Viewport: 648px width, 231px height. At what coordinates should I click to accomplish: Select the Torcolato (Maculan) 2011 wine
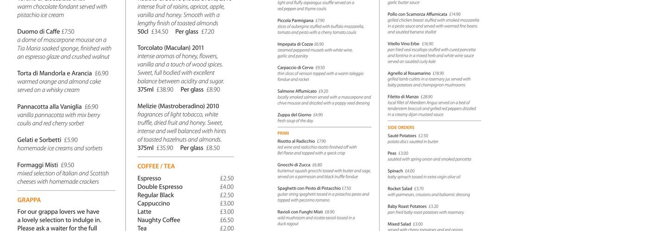(x=170, y=48)
